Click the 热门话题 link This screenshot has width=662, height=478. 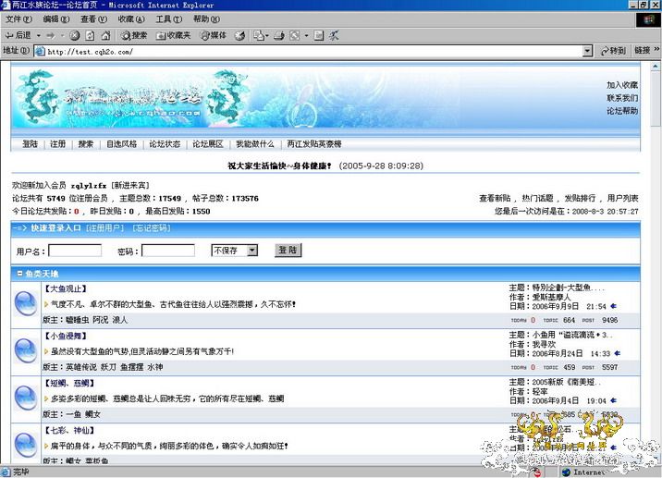[x=537, y=198]
